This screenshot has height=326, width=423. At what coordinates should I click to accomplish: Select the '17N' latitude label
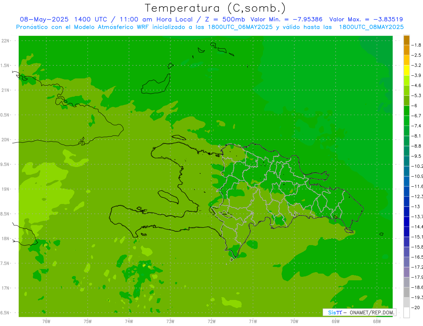[x=5, y=288]
